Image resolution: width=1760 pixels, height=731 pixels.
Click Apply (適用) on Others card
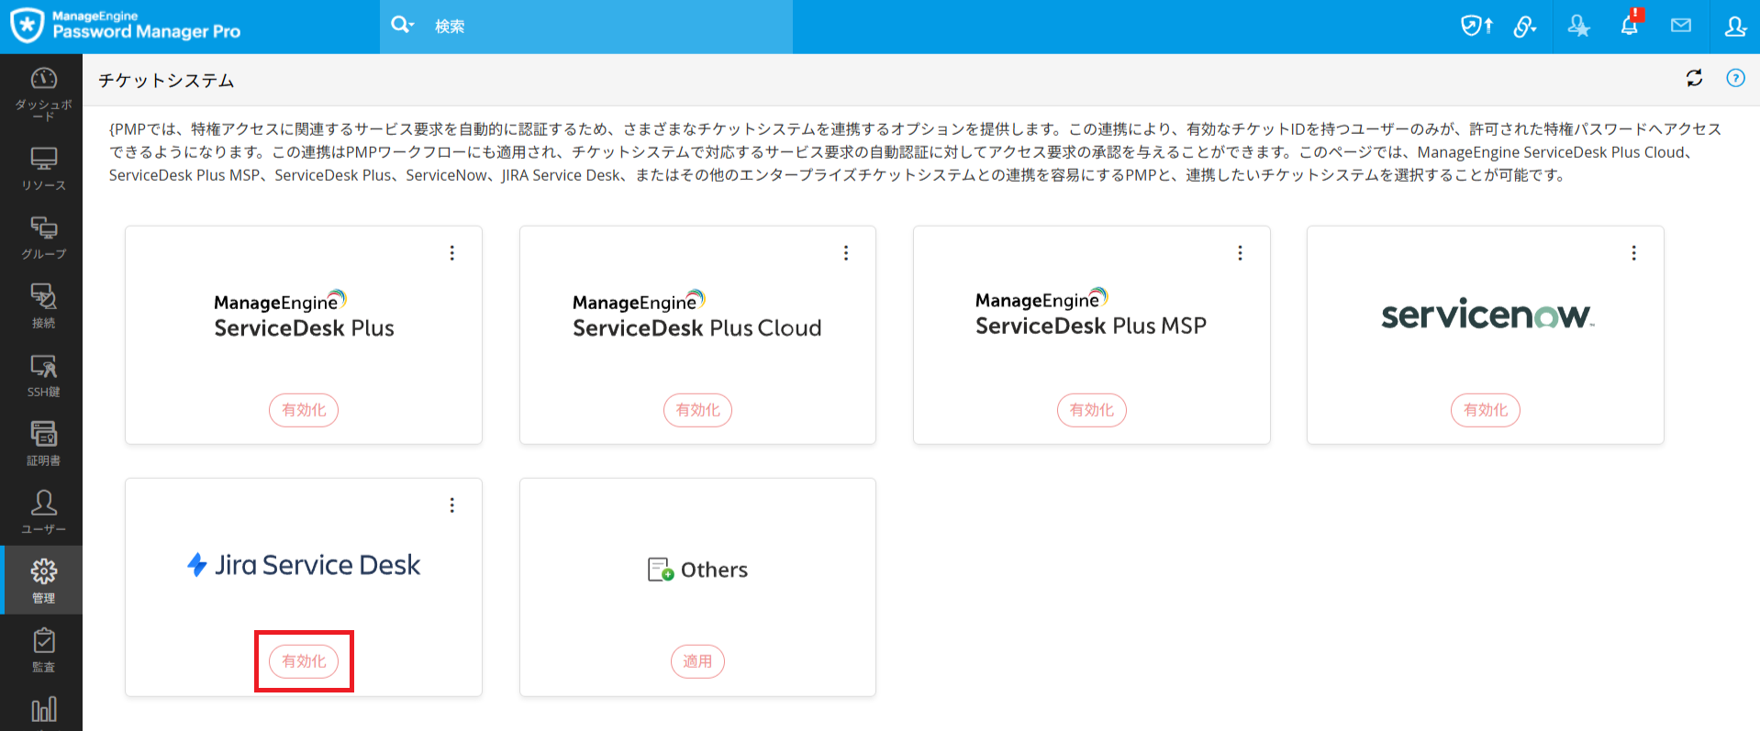coord(697,661)
